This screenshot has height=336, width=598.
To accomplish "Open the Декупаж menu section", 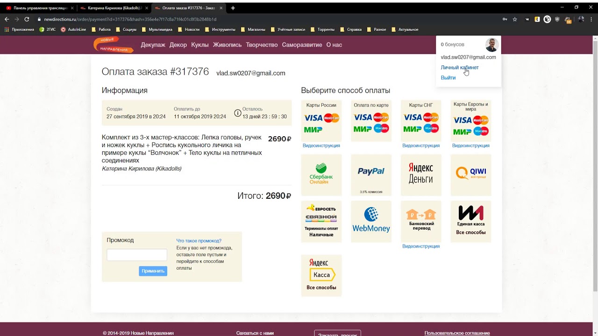I will pyautogui.click(x=153, y=45).
